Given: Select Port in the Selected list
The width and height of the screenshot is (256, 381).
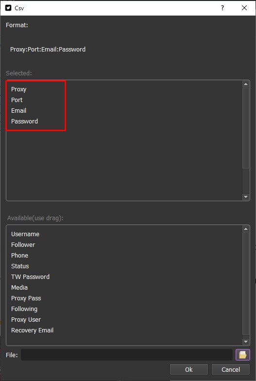Looking at the screenshot, I should coord(17,100).
